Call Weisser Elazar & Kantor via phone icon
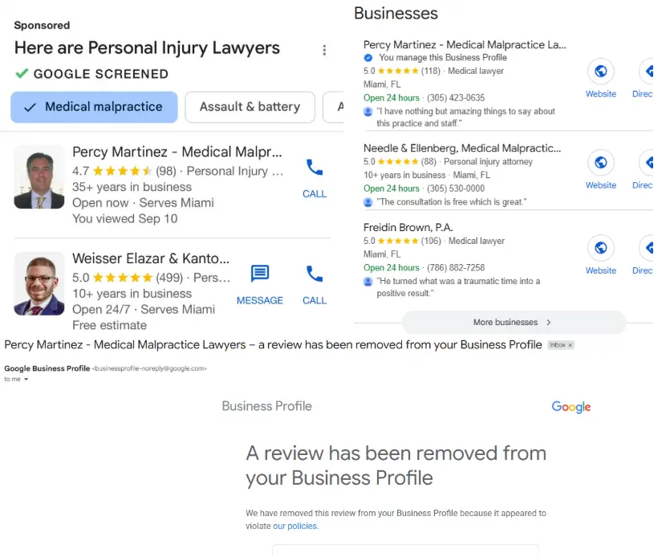This screenshot has width=654, height=557. coord(315,274)
